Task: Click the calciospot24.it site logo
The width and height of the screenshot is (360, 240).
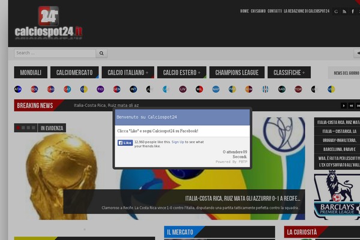Action: click(49, 23)
